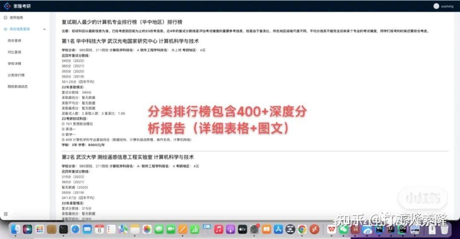The height and width of the screenshot is (239, 460).
Task: Launch Google Chrome from the dock
Action: point(302,229)
